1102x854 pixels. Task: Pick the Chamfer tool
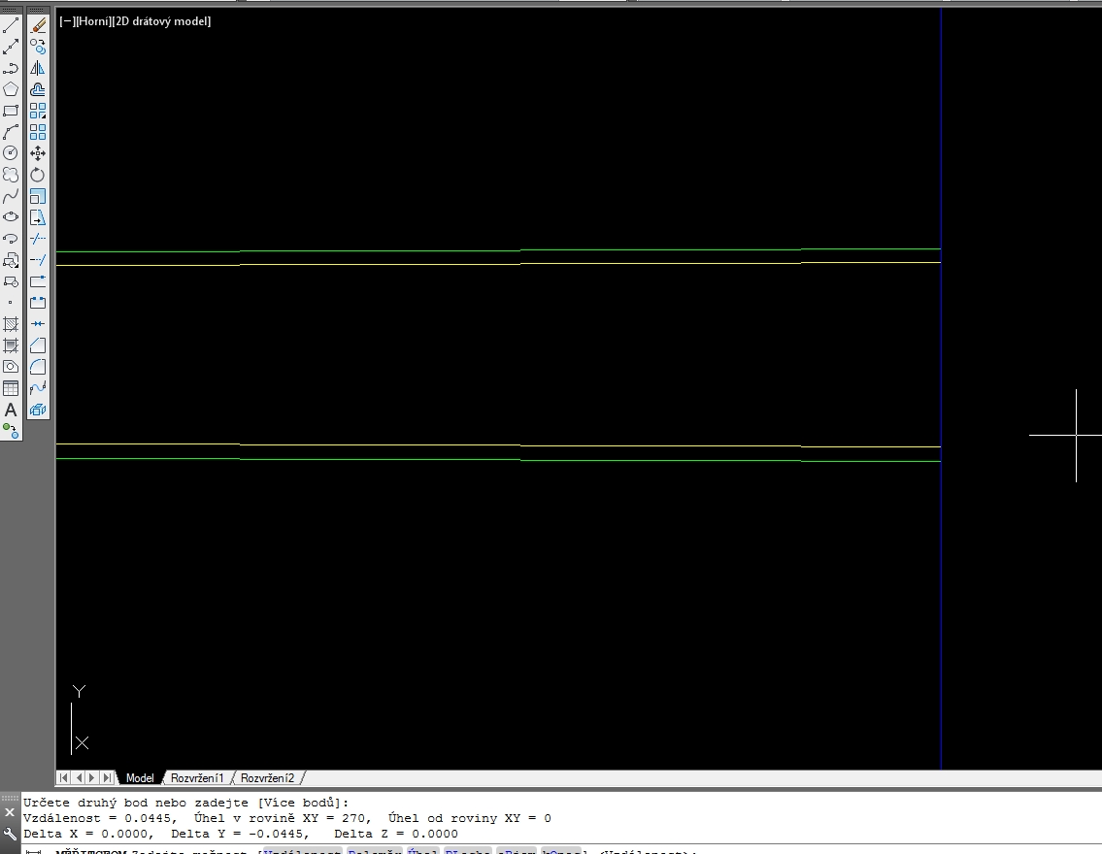pyautogui.click(x=38, y=345)
